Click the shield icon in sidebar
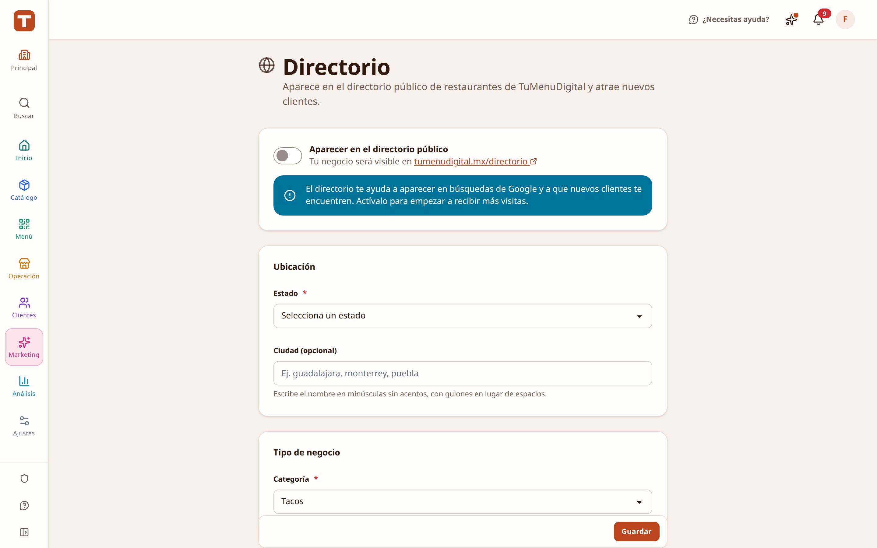 click(x=24, y=479)
